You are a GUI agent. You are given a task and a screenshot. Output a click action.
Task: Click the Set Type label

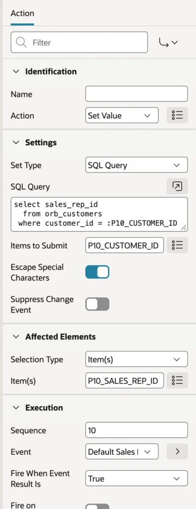[x=26, y=165]
